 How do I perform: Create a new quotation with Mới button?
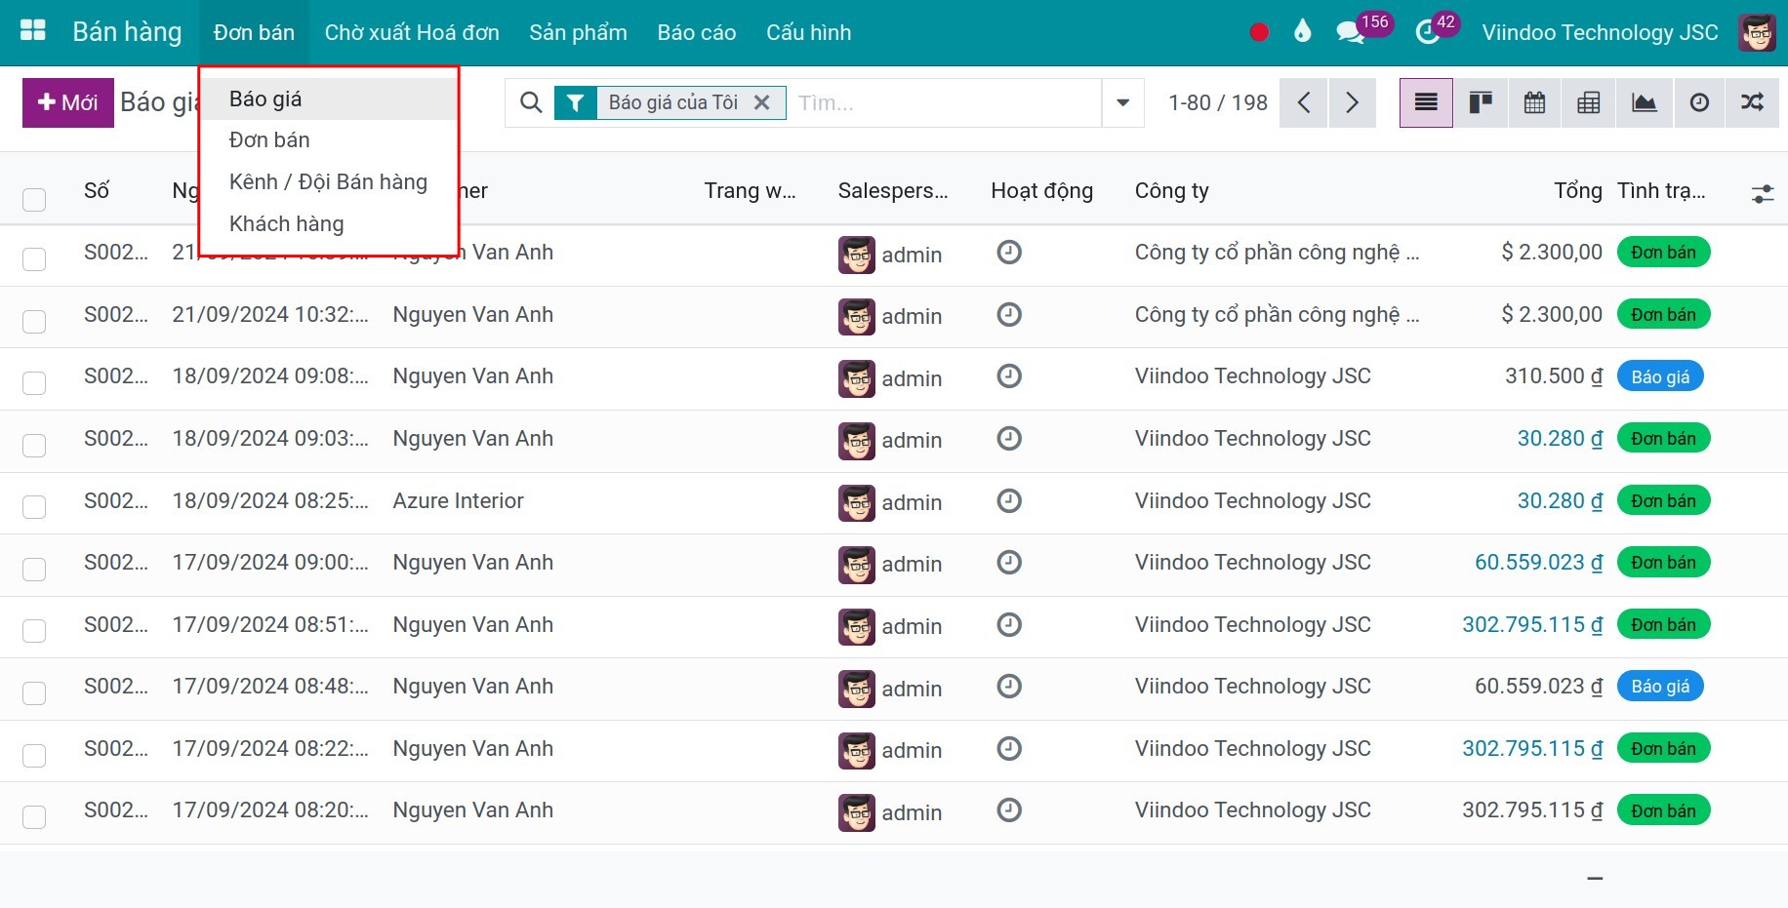pyautogui.click(x=68, y=102)
